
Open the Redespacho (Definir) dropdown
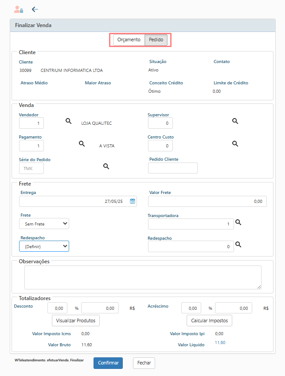coord(44,246)
